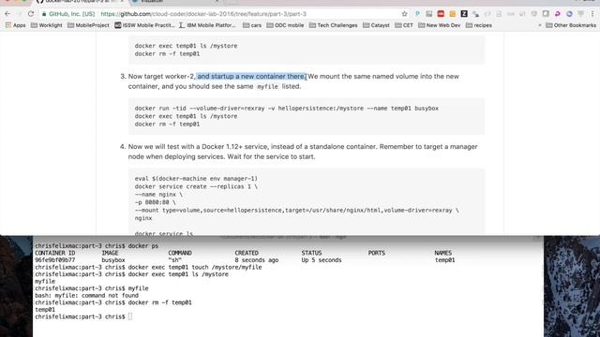Click the 'docker run -tid --volume-driver=rexray' code line
Image resolution: width=600 pixels, height=337 pixels.
pos(287,109)
